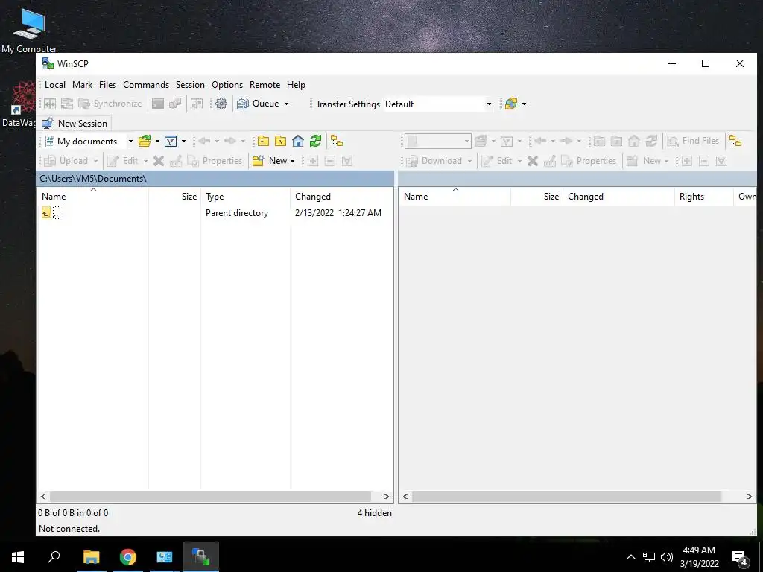Open the Commands menu
The height and width of the screenshot is (572, 763).
point(146,85)
